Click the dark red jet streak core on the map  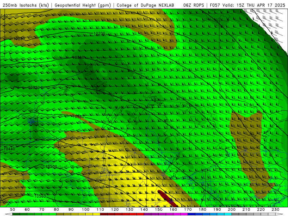click(168, 198)
